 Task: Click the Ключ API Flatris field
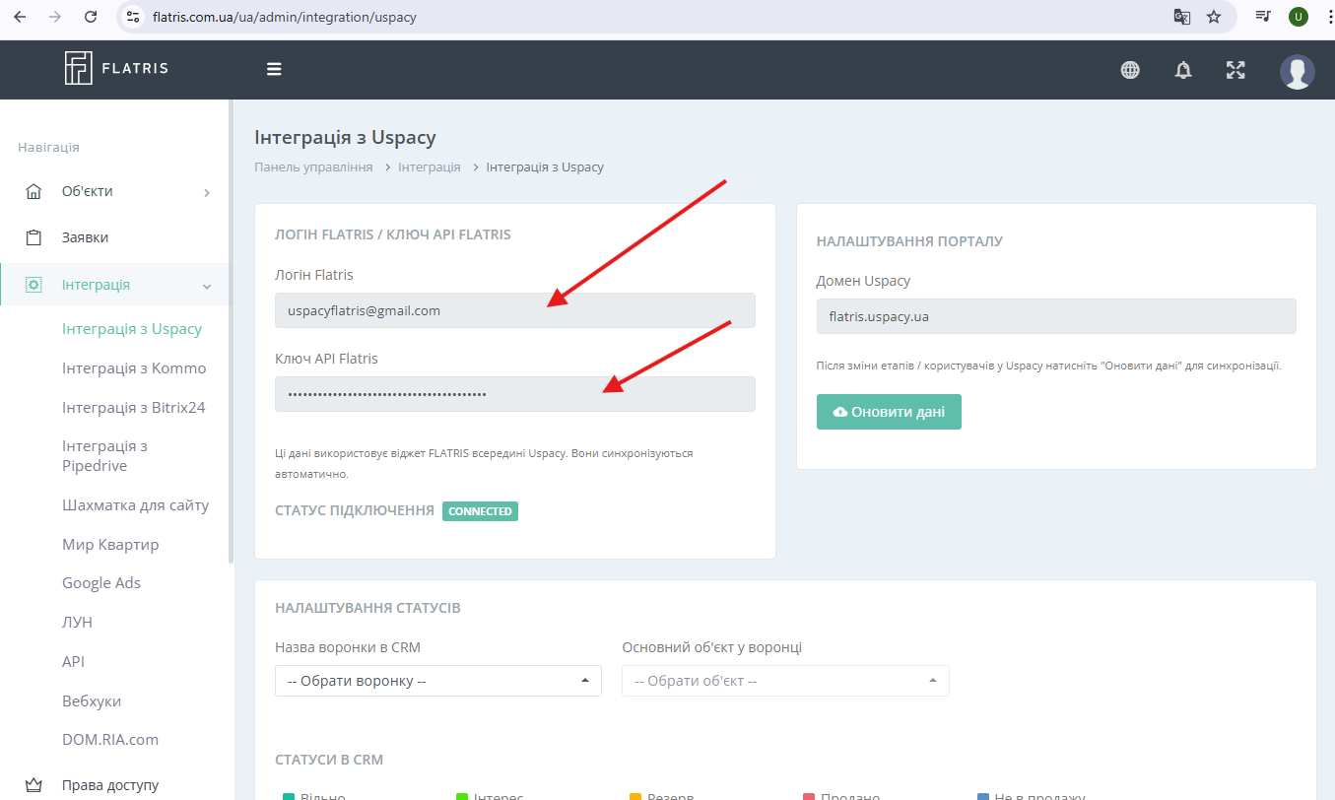pyautogui.click(x=515, y=394)
